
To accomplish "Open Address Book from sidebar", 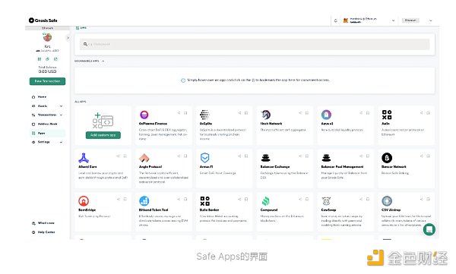I will click(47, 124).
